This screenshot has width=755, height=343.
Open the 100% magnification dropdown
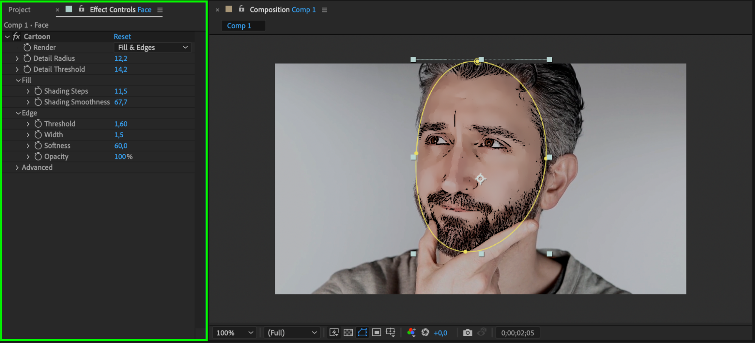pos(234,333)
